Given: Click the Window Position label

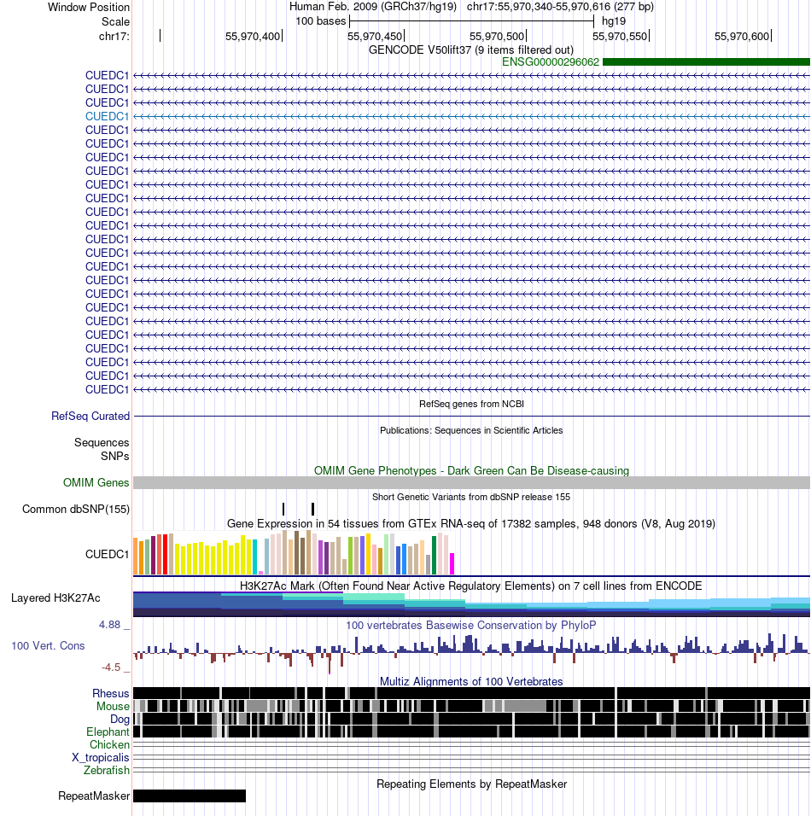Looking at the screenshot, I should tap(89, 8).
